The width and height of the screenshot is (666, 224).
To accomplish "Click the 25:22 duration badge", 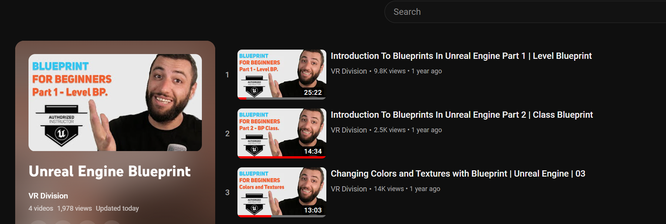I will pyautogui.click(x=313, y=93).
